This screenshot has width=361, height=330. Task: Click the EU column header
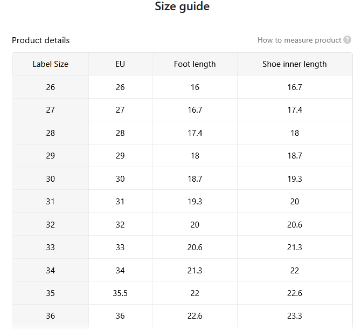pyautogui.click(x=120, y=64)
